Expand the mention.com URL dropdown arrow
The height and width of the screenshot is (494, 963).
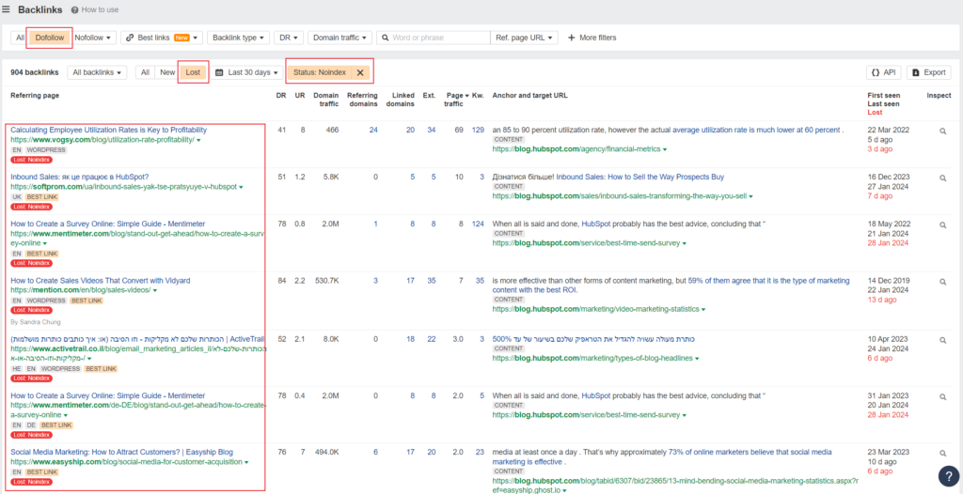[155, 290]
